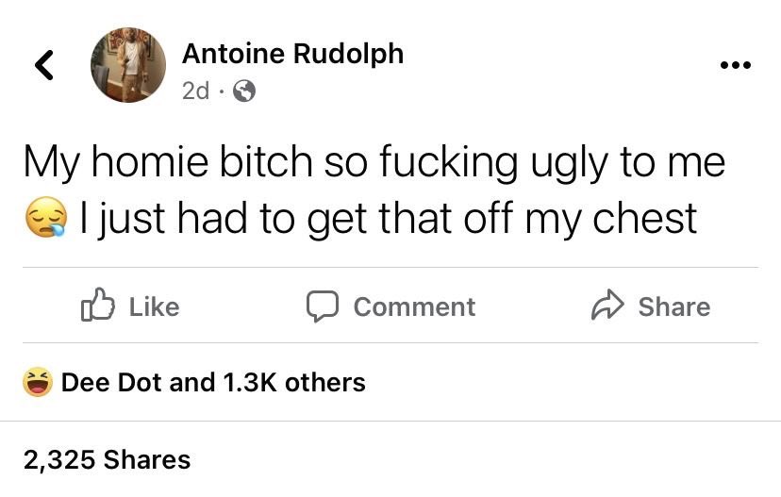Click the sleepy emoji in post text
Screen dimensions: 781x497
[x=46, y=218]
